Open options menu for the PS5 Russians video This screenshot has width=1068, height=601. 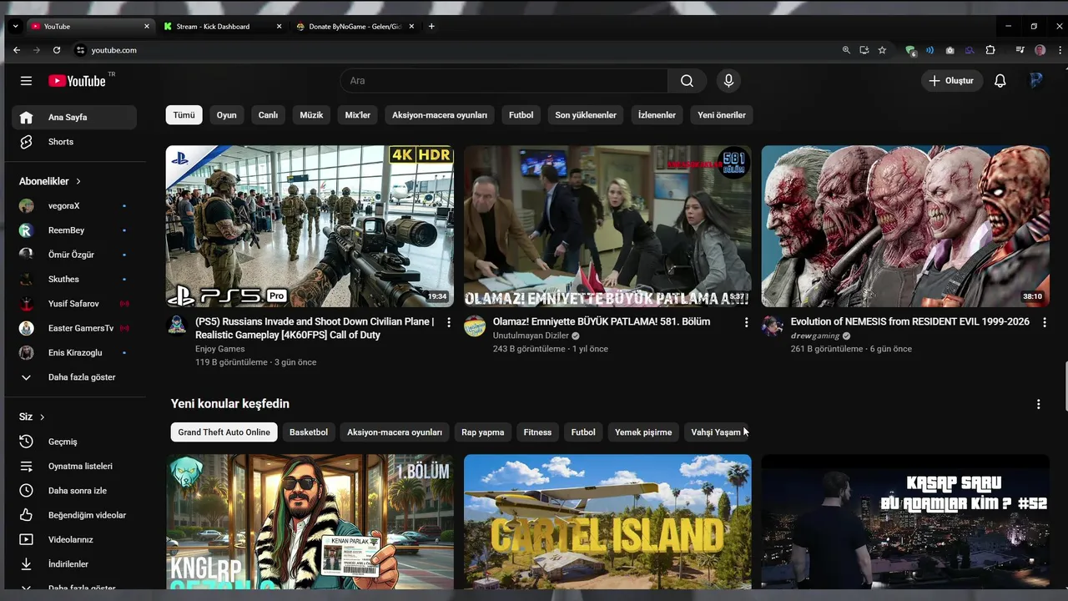click(449, 322)
